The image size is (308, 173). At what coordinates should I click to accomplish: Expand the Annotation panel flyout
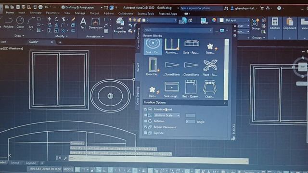point(95,37)
